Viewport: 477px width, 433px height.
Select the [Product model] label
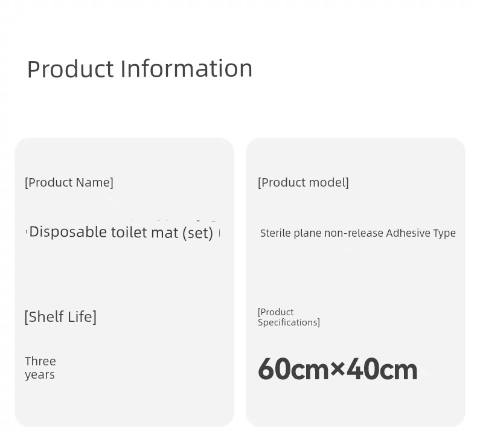(x=303, y=182)
